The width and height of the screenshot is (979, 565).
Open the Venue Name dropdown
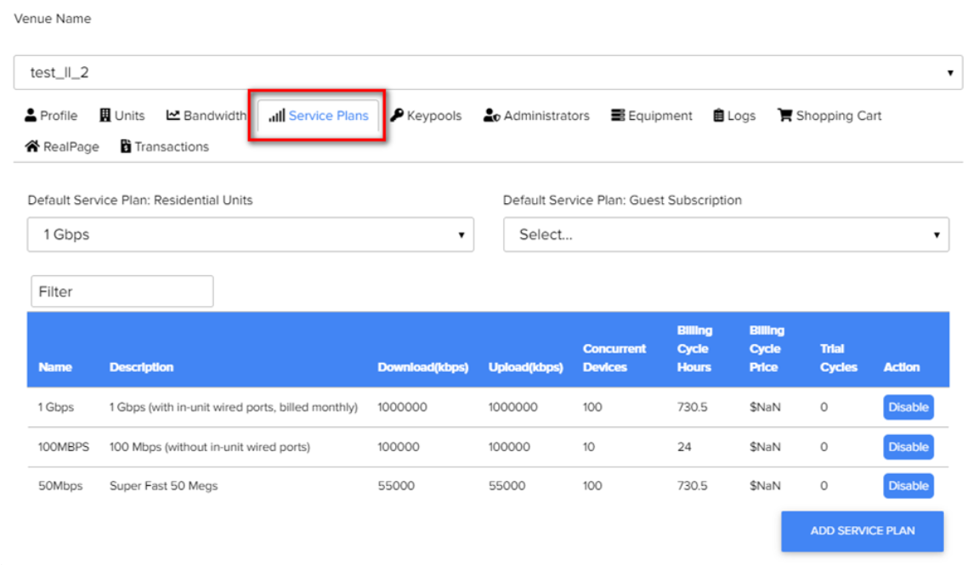point(488,73)
